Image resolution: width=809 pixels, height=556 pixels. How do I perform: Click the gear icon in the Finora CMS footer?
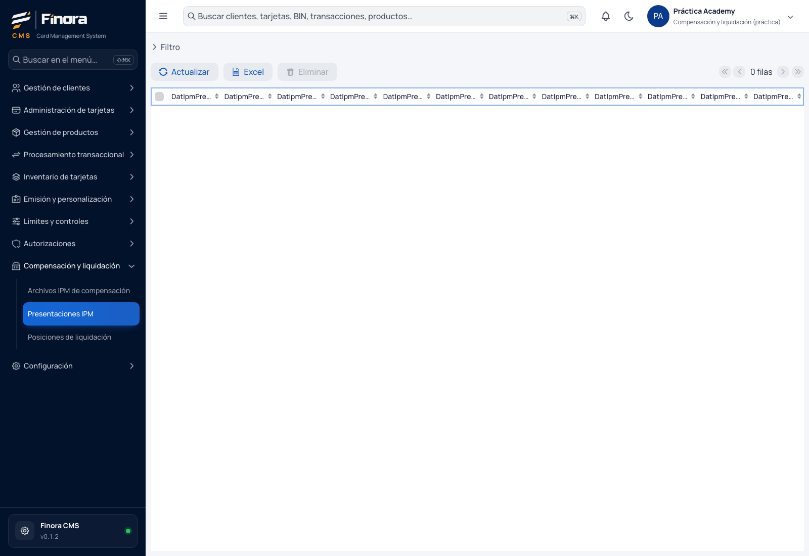tap(25, 531)
